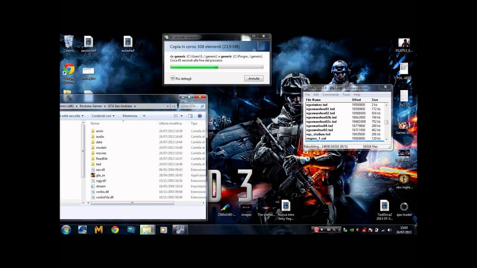Open the Cestino recycle bin icon

point(69,44)
